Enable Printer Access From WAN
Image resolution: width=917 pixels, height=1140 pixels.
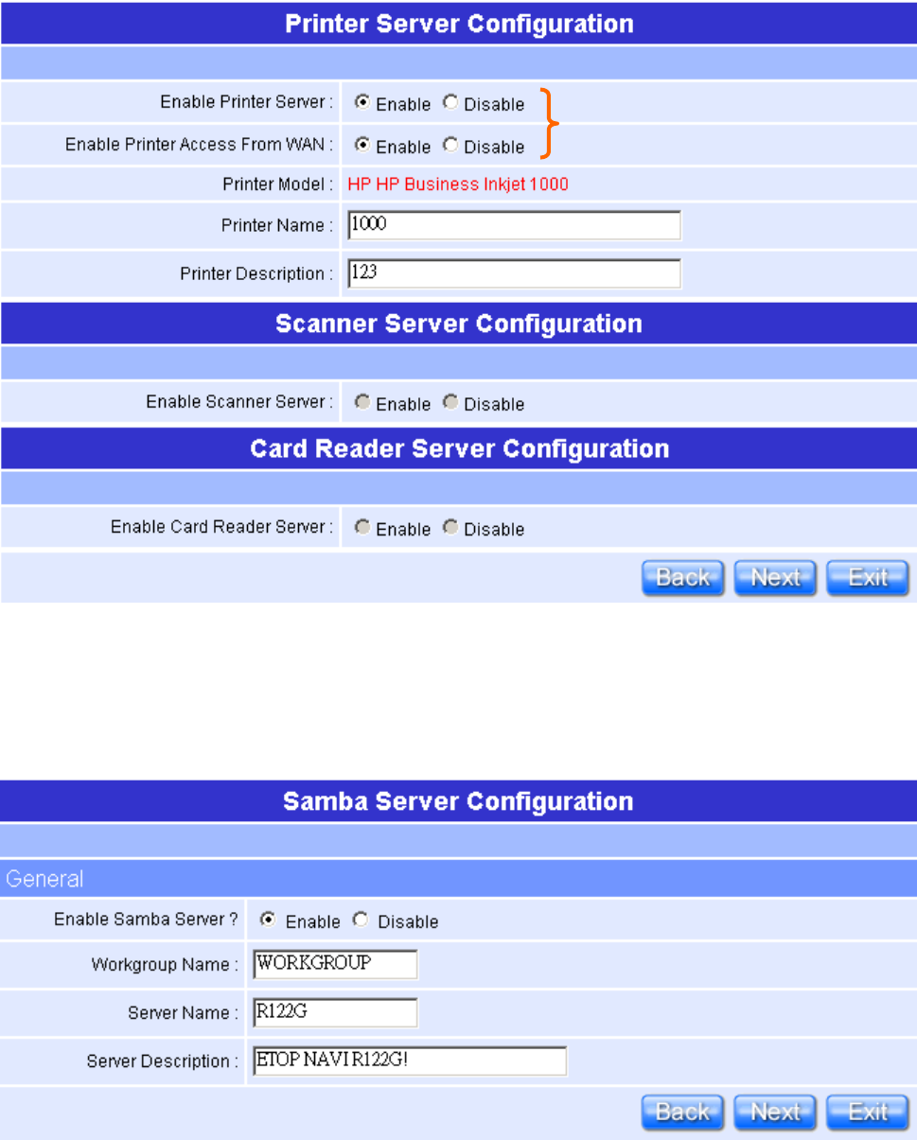coord(362,145)
